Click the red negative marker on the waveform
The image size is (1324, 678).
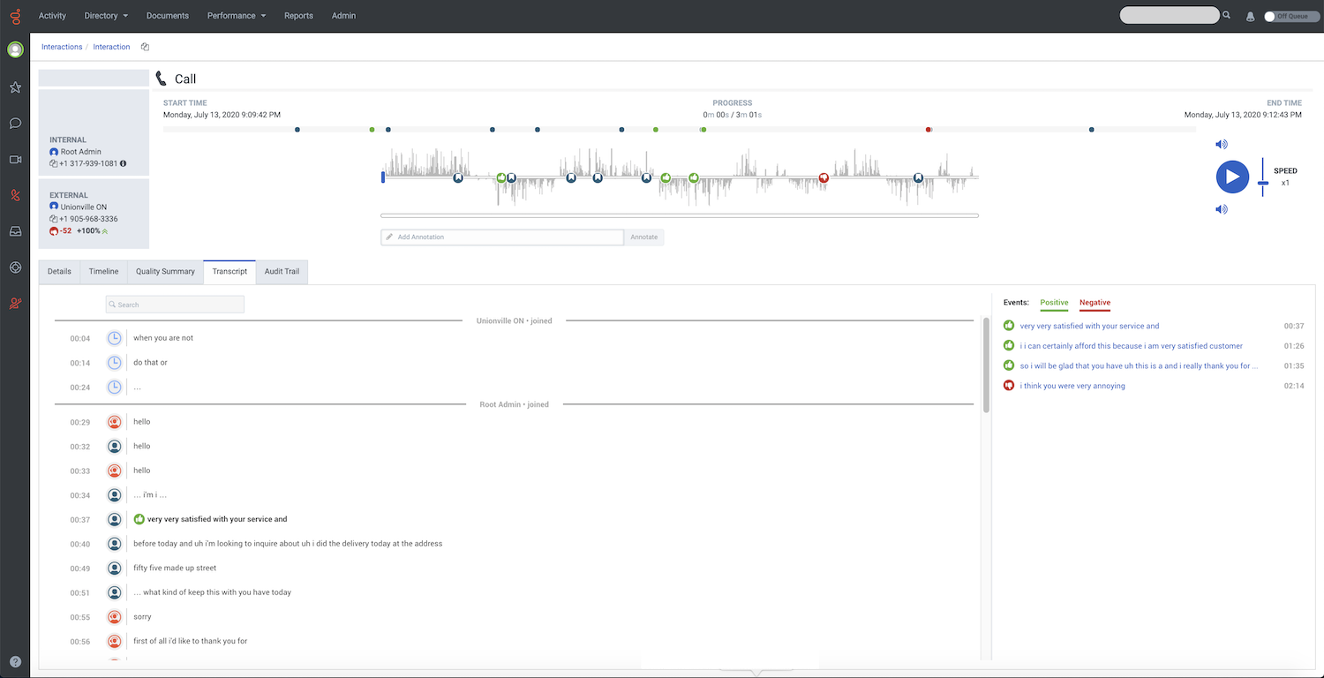pos(823,177)
